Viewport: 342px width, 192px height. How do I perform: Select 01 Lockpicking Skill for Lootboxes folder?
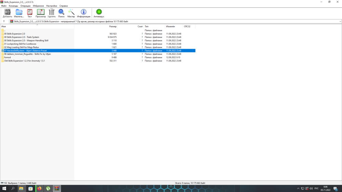tap(98, 44)
